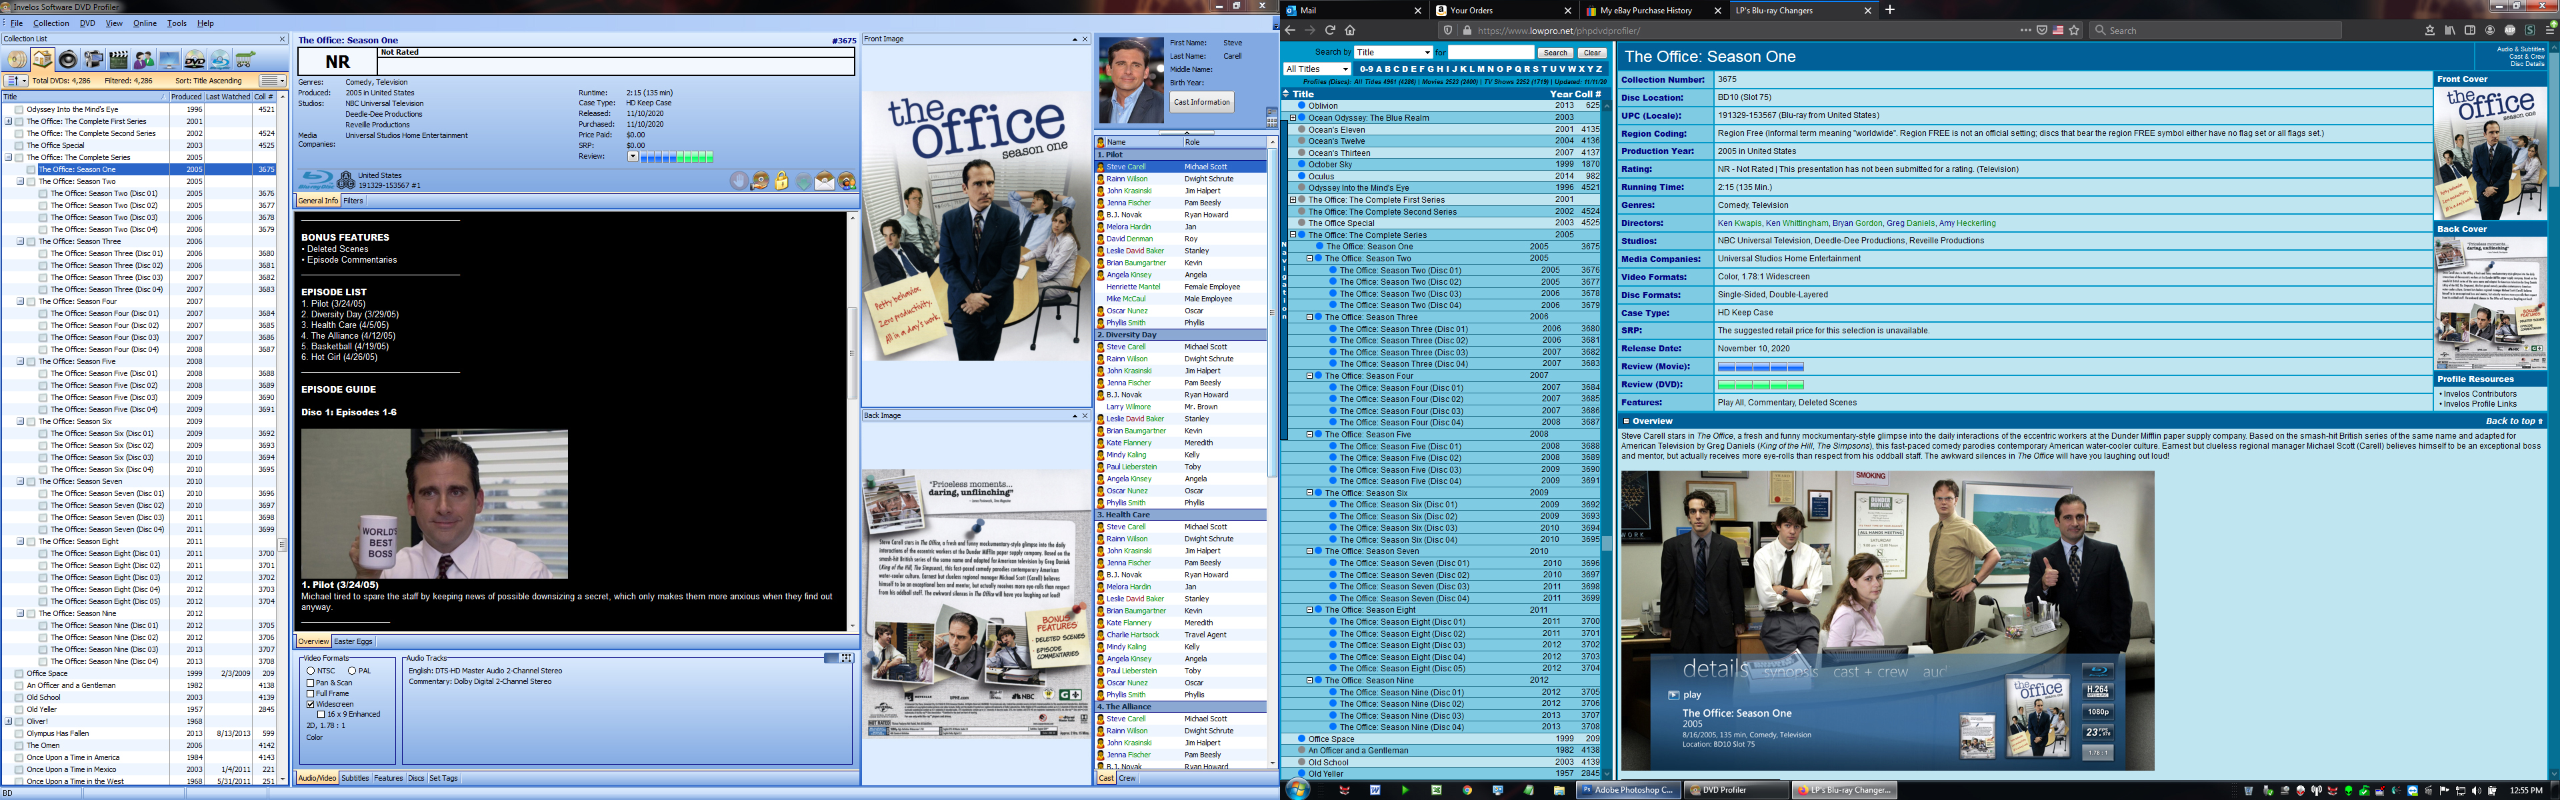The height and width of the screenshot is (800, 2560).
Task: Open the Firefox library icon
Action: coord(2451,30)
